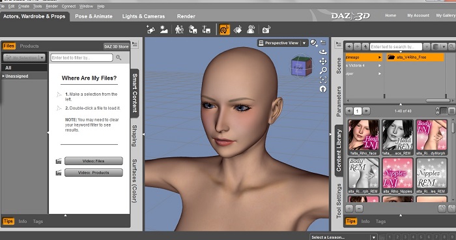Expand the Victoria 4 folder arrow
The width and height of the screenshot is (456, 240).
pos(380,65)
